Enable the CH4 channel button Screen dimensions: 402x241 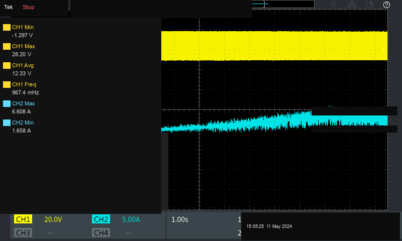[101, 232]
